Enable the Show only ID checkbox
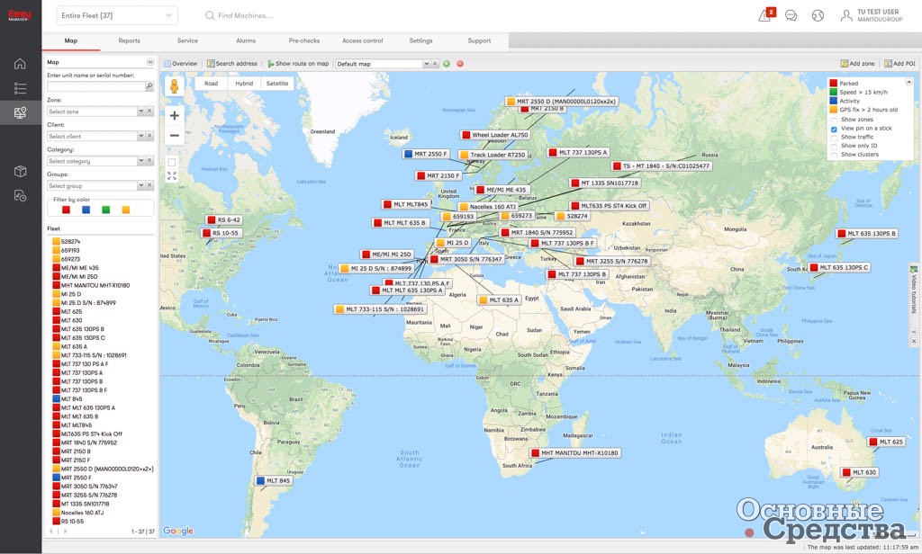The width and height of the screenshot is (922, 554). click(x=834, y=147)
